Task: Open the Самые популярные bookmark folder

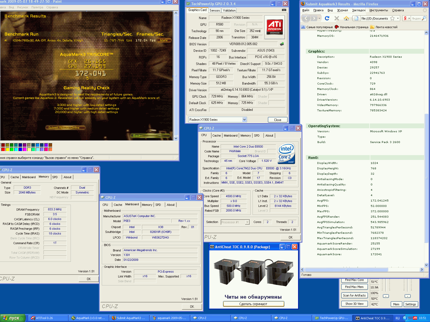Action: 317,27
